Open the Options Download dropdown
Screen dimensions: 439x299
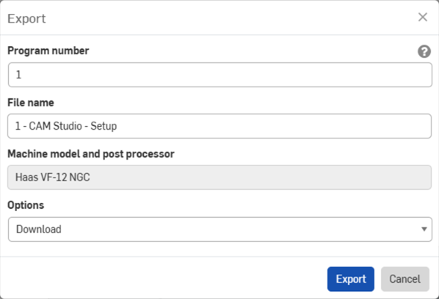(220, 229)
